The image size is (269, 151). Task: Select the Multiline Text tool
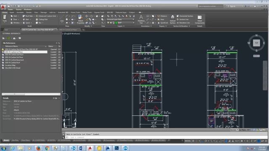[141, 19]
